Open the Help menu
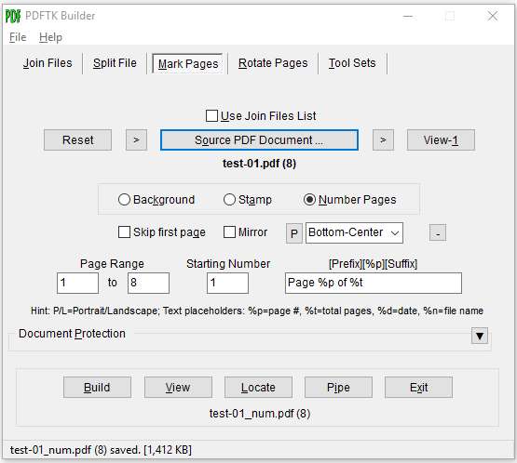Screen dimensions: 517x463 (x=50, y=37)
